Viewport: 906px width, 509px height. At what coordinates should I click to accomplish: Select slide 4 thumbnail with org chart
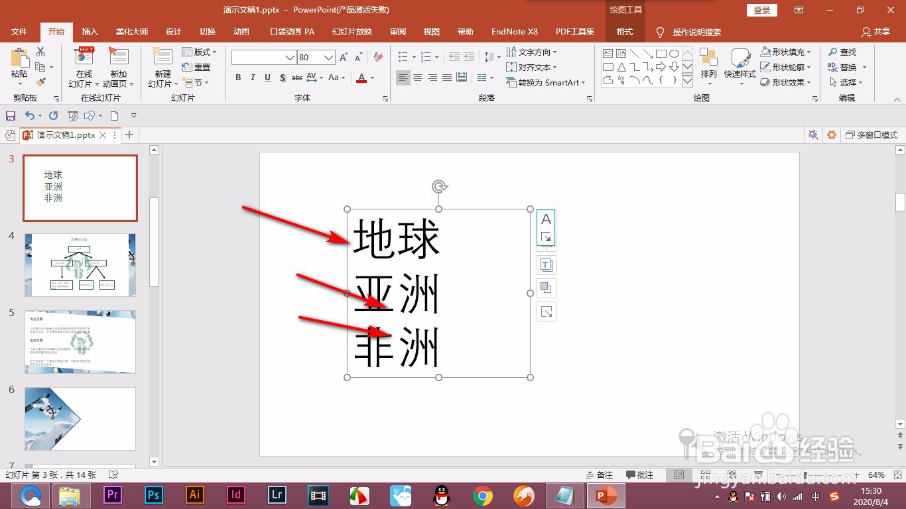coord(80,264)
